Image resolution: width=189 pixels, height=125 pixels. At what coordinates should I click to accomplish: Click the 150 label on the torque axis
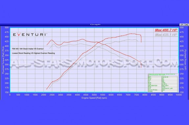(x=7, y=92)
